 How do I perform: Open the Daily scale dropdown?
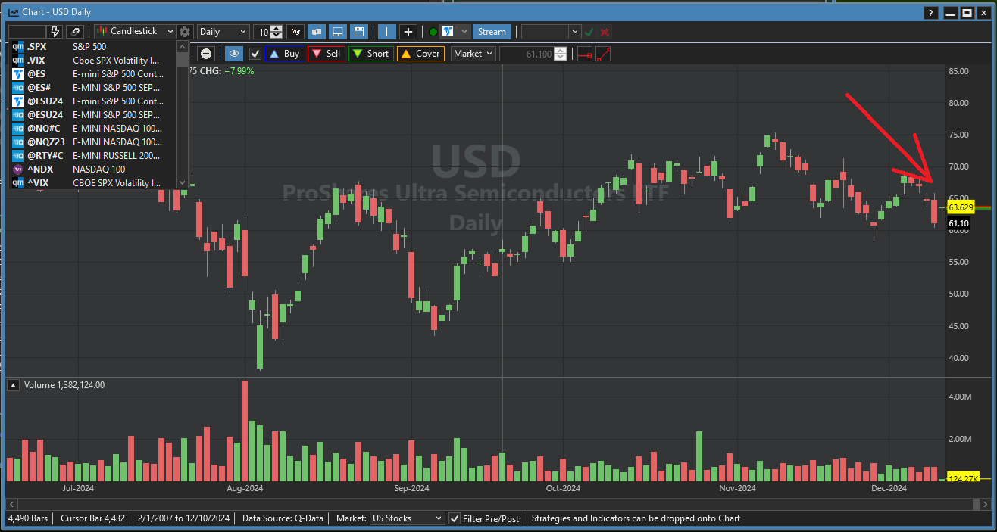click(x=223, y=31)
